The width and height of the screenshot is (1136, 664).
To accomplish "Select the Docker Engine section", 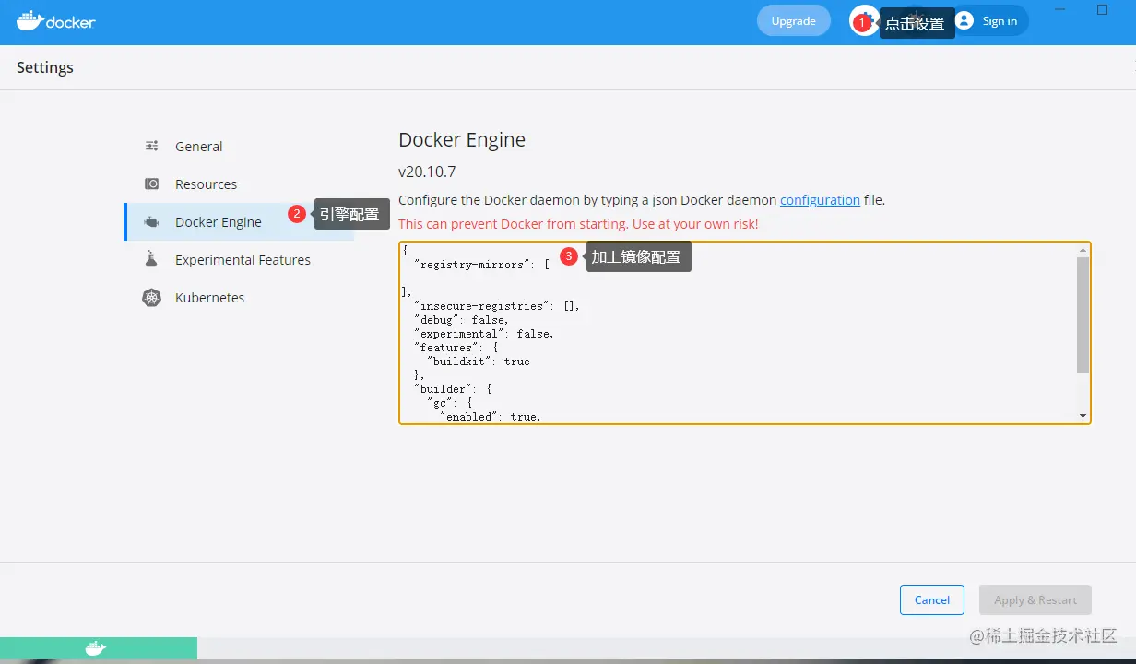I will tap(239, 222).
